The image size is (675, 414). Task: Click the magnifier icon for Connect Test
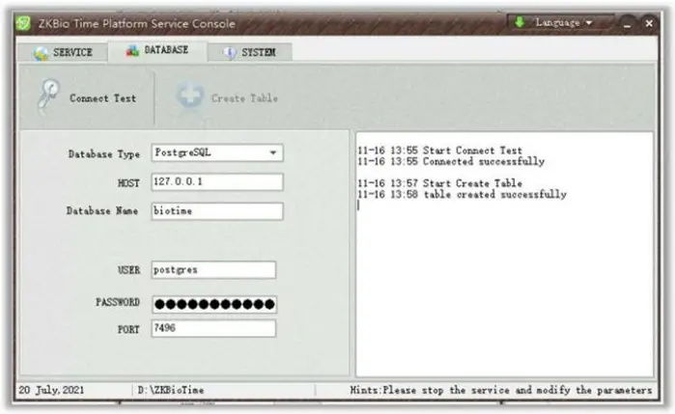(x=48, y=95)
